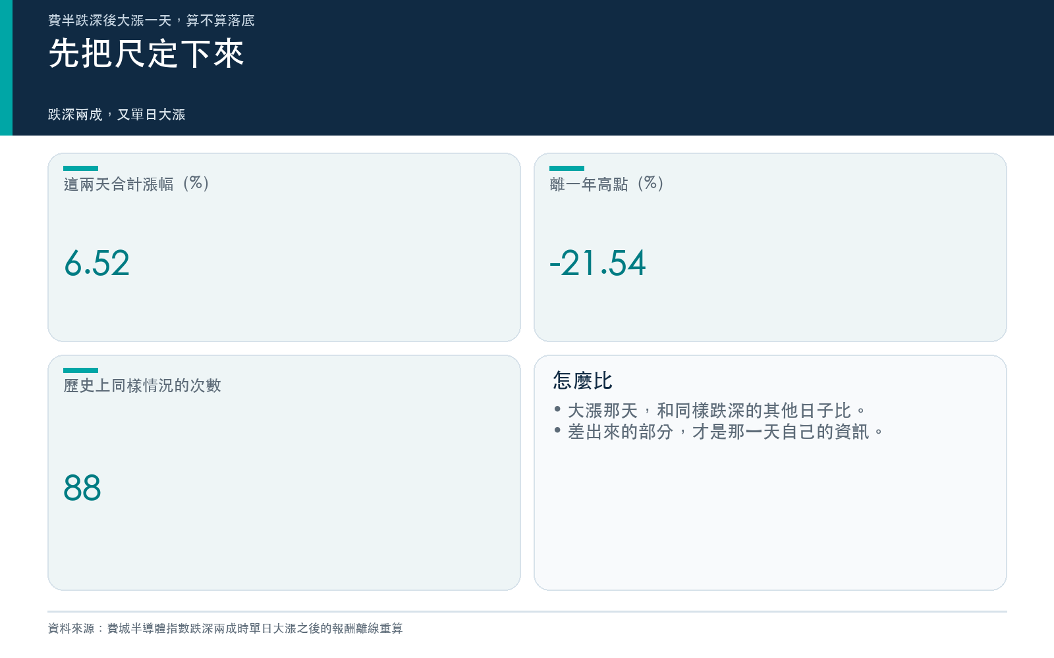
Task: Select the footer source line 資料來源
Action: [225, 628]
